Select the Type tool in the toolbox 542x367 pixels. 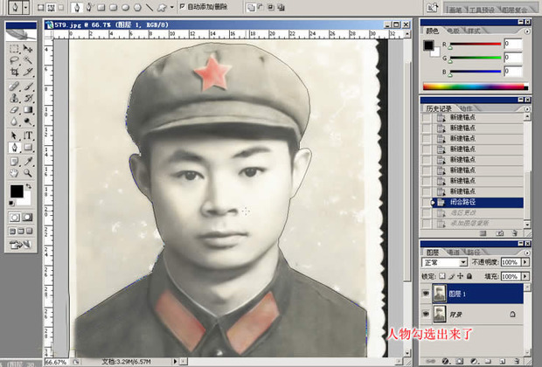(x=29, y=135)
